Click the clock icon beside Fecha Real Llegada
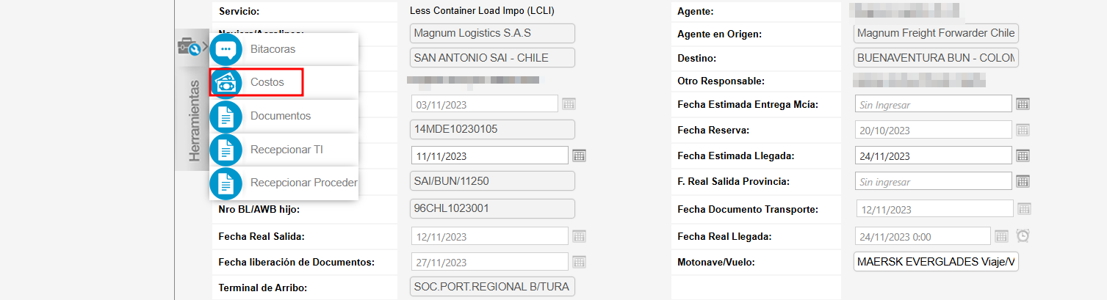The height and width of the screenshot is (300, 1107). 1023,236
